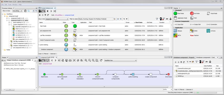Open the Show in tree Everything dropdown
The image size is (224, 95).
17,11
